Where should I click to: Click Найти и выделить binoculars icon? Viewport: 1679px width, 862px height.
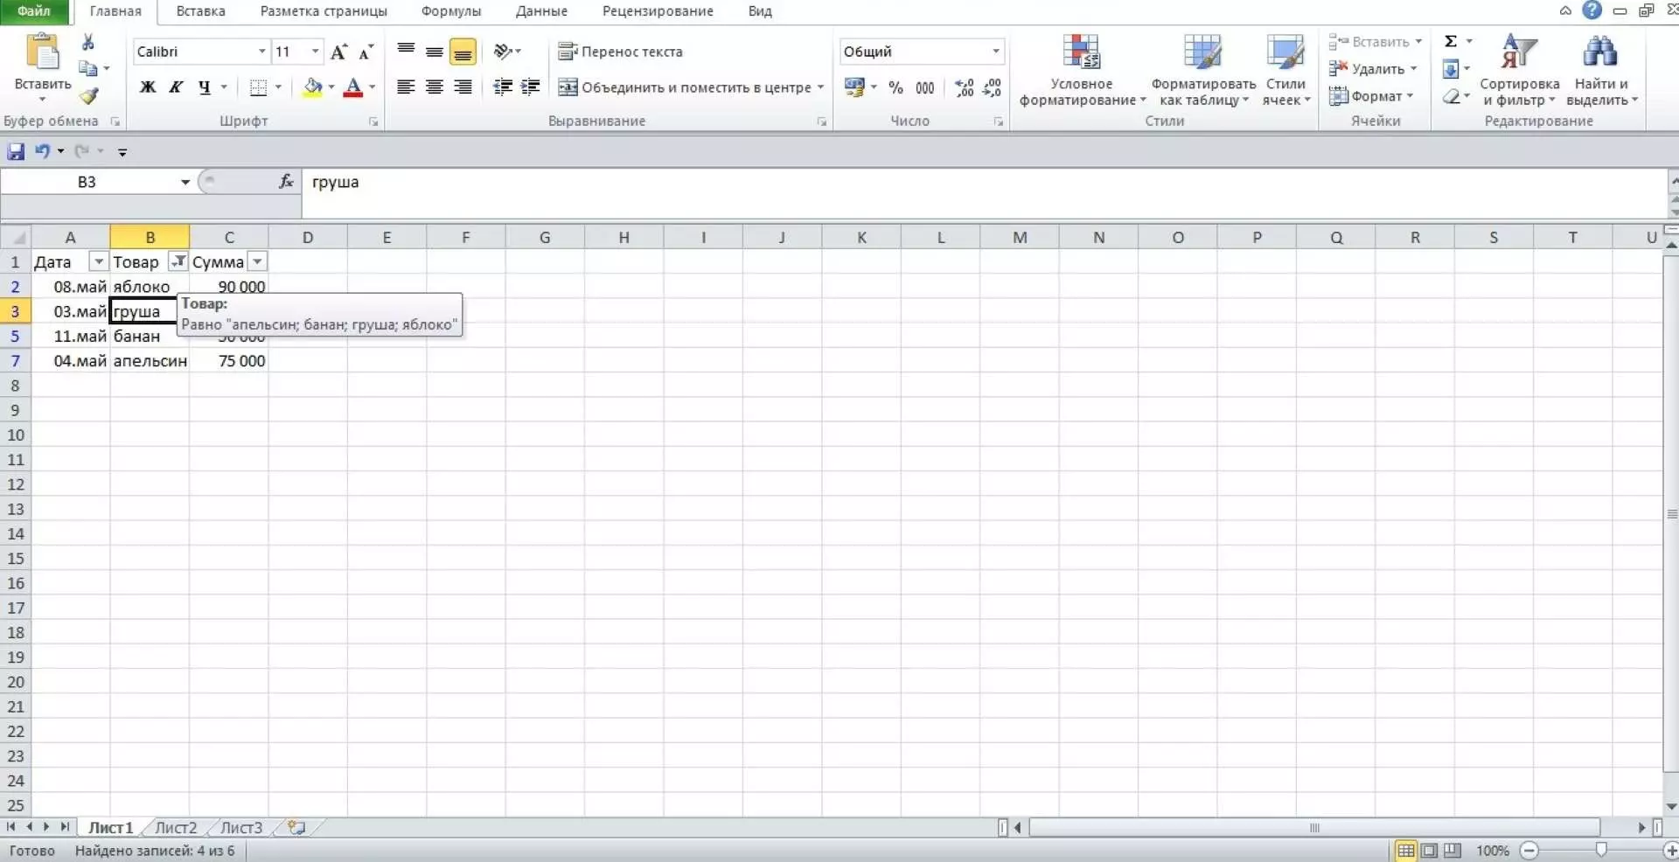[x=1599, y=52]
